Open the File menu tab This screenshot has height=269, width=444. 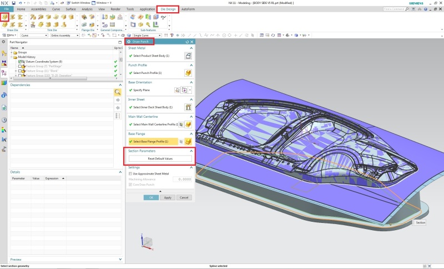[7, 9]
